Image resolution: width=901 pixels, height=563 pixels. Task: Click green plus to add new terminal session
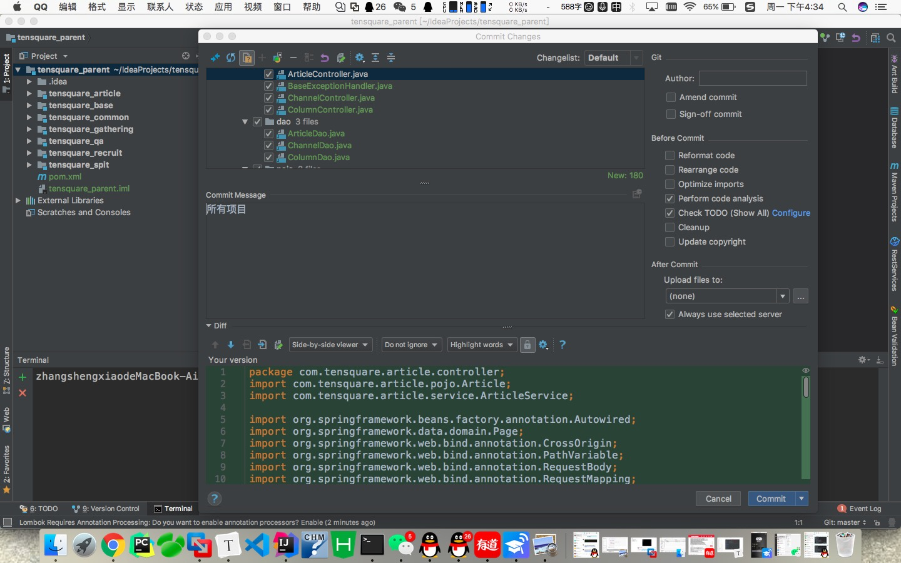tap(23, 377)
